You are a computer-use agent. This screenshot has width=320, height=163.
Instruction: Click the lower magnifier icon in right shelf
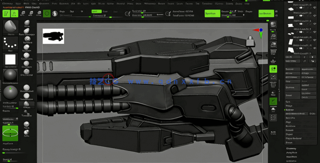pyautogui.click(x=273, y=45)
